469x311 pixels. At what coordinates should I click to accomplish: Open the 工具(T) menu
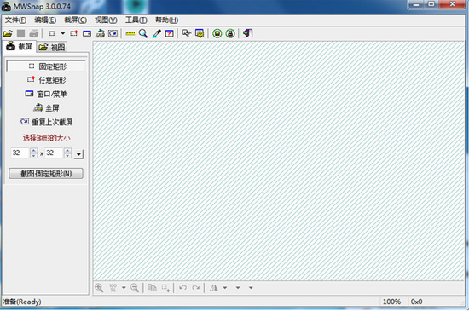click(x=136, y=20)
